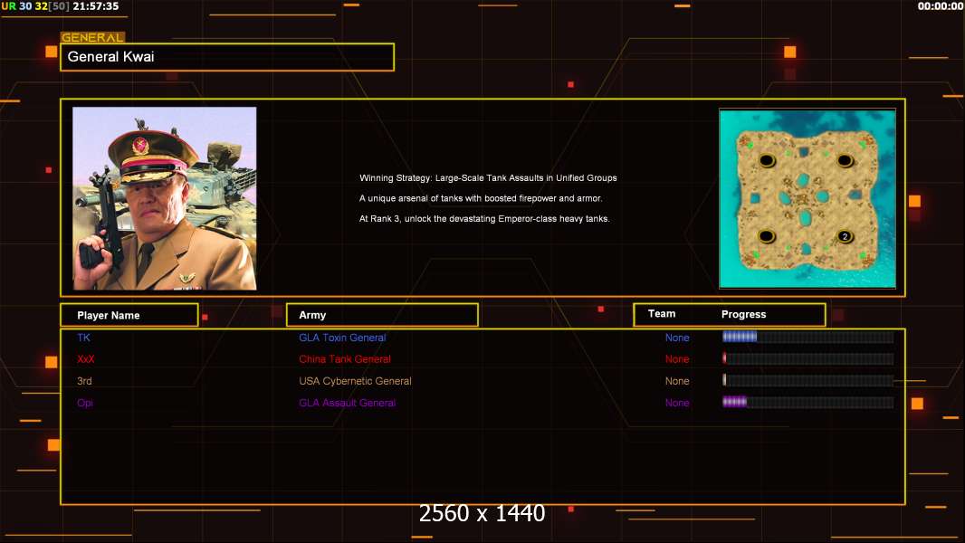Click the Winning Strategy description line
965x543 pixels.
click(488, 177)
